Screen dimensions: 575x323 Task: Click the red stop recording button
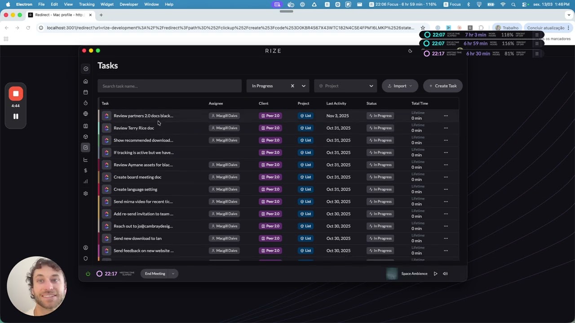click(x=16, y=93)
